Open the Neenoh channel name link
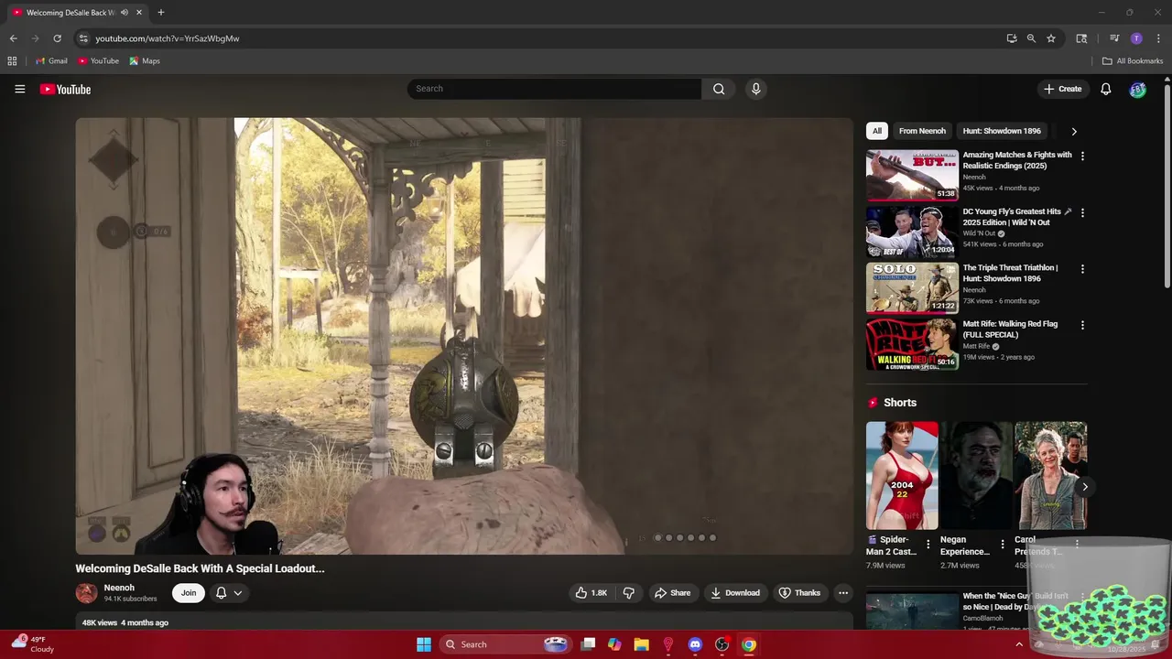This screenshot has height=659, width=1172. tap(119, 588)
